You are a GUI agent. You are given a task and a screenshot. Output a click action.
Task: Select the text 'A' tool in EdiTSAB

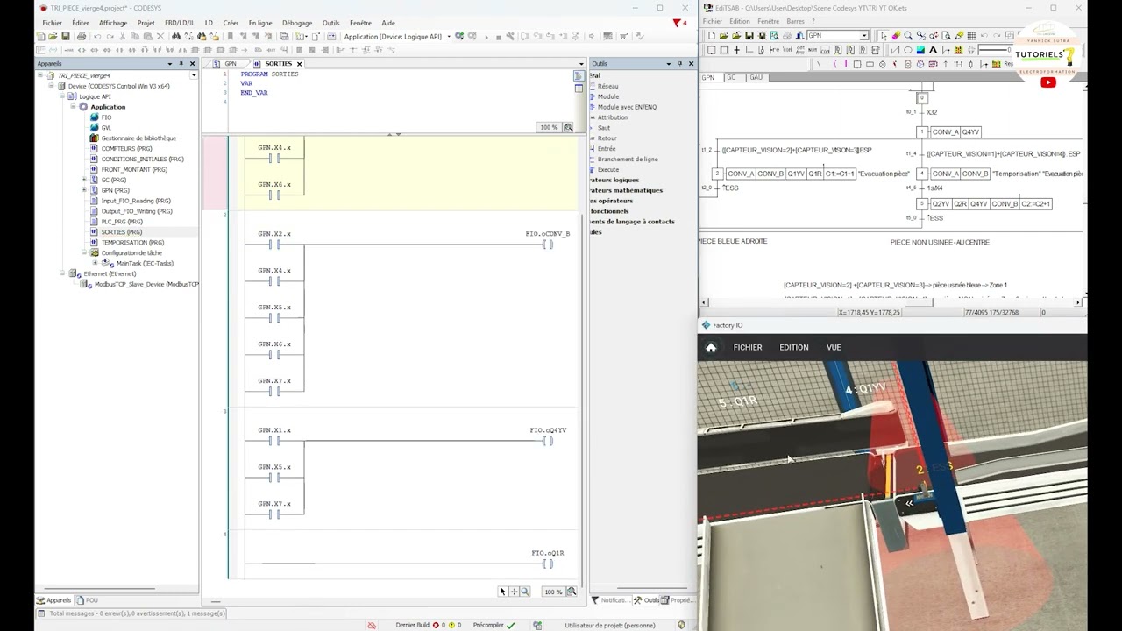(x=933, y=50)
